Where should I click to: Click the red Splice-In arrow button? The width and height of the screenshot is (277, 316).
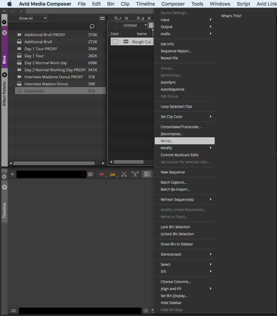pos(101,174)
